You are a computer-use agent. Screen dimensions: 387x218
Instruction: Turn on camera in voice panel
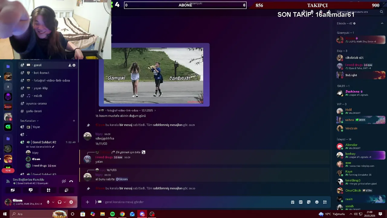13,190
